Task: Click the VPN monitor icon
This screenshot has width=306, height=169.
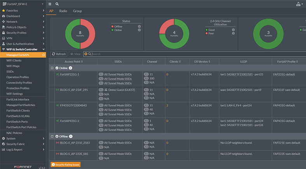Action: point(3,38)
